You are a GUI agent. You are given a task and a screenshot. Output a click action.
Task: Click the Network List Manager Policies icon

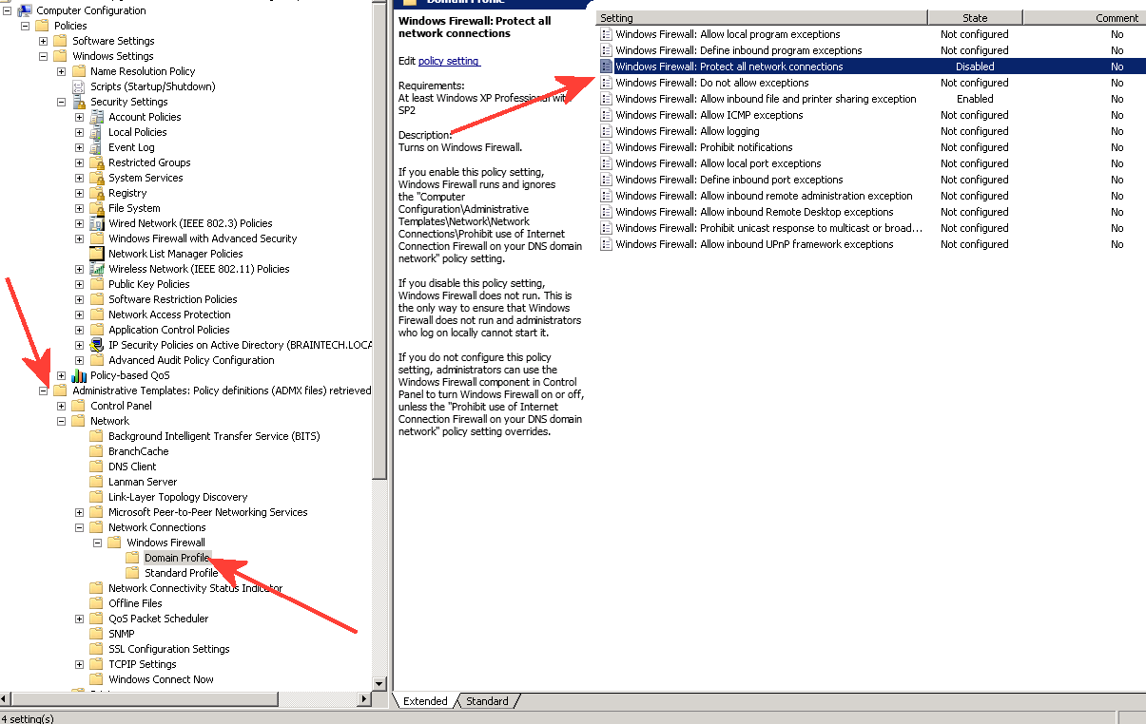(x=96, y=254)
